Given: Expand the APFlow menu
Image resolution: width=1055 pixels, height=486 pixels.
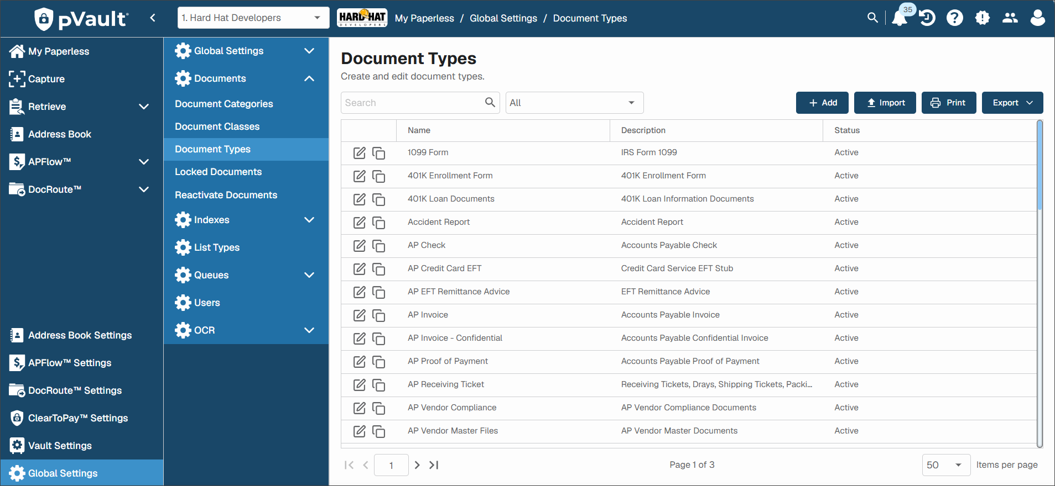Looking at the screenshot, I should click(144, 162).
